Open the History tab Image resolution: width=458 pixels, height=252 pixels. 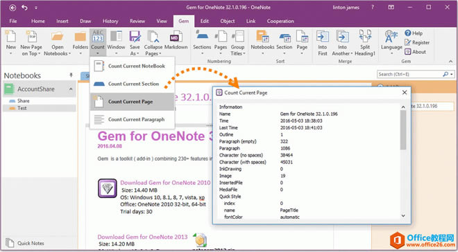(110, 21)
